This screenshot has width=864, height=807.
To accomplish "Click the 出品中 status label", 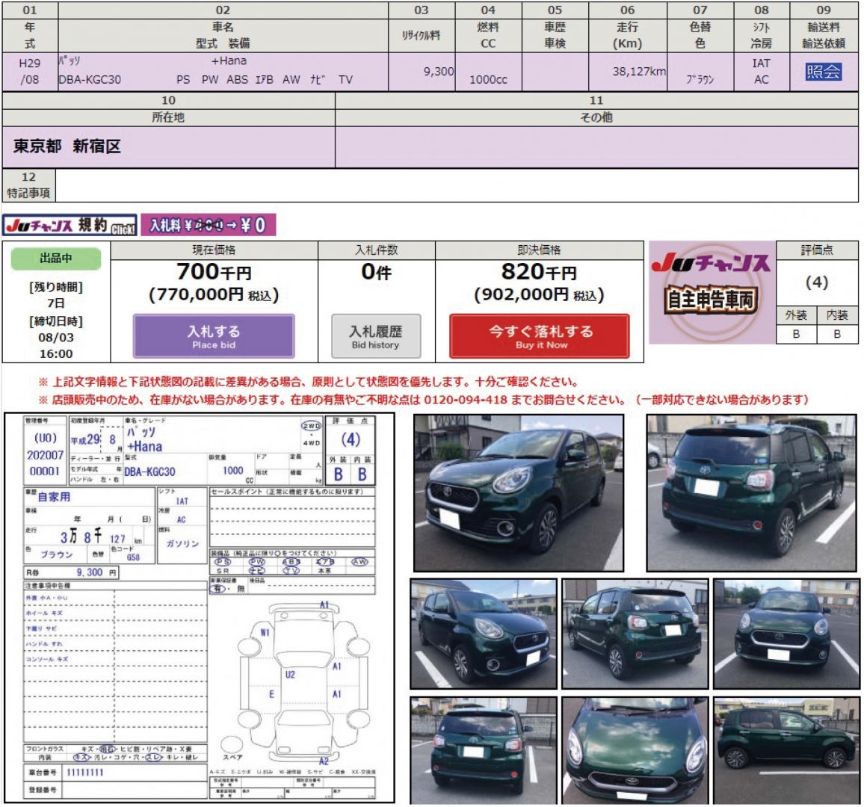I will [x=55, y=259].
